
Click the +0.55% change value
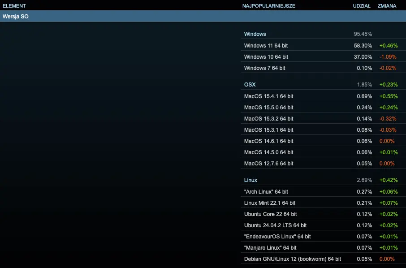pos(389,96)
